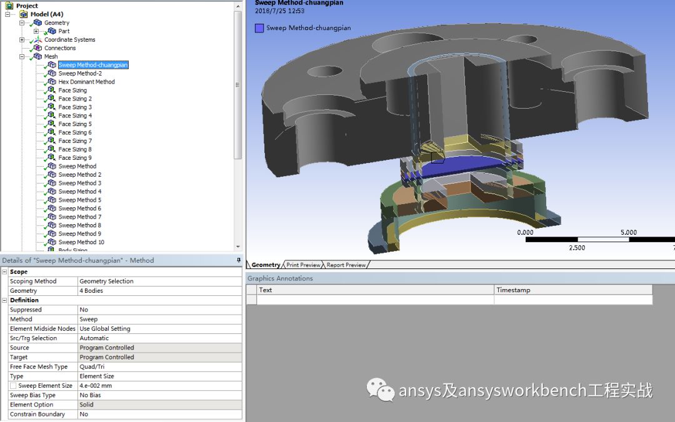This screenshot has height=422, width=675.
Task: Click the pin icon on the Details panel
Action: [x=238, y=260]
